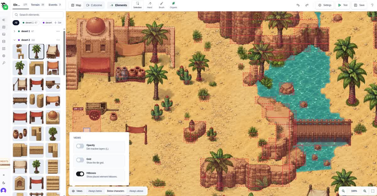377x196 pixels.
Task: Open more options for desert 2 set
Action: [58, 40]
